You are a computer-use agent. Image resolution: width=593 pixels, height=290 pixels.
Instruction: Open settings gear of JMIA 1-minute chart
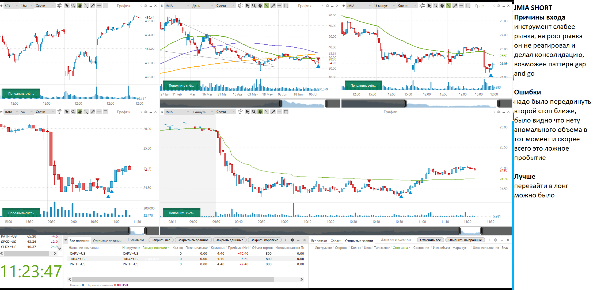click(499, 112)
